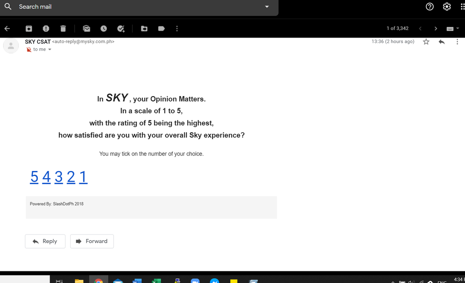
Task: Click the taskbar clock showing 4:34
Action: [x=458, y=280]
